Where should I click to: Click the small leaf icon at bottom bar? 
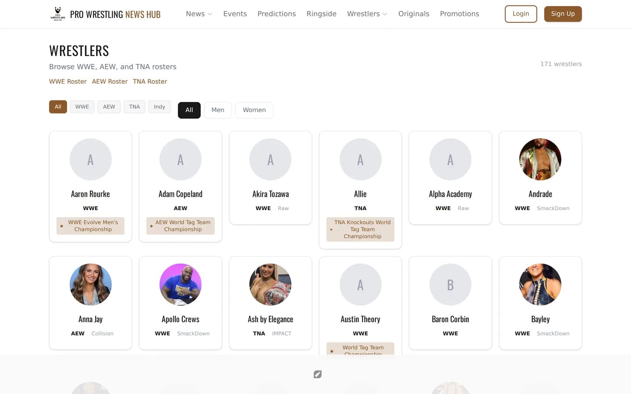pyautogui.click(x=318, y=374)
